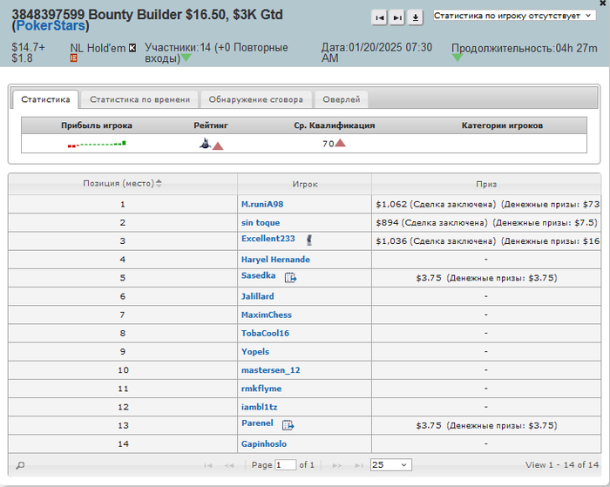The height and width of the screenshot is (487, 610).
Task: Open Gapinhoslo player profile
Action: coord(264,443)
